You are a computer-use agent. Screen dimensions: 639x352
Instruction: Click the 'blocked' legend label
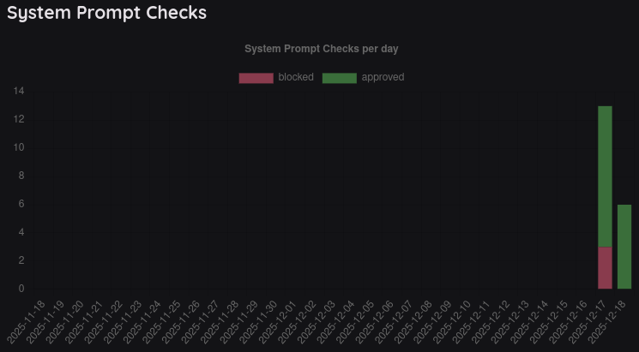click(x=296, y=77)
